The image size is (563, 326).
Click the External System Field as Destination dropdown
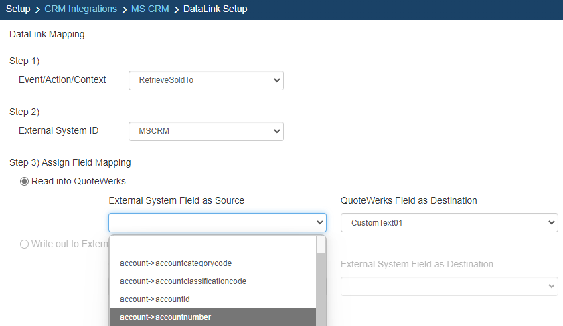449,287
